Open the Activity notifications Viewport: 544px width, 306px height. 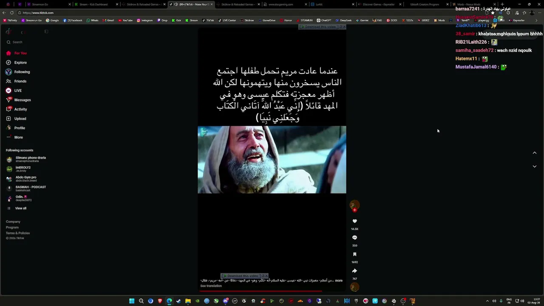(x=17, y=109)
